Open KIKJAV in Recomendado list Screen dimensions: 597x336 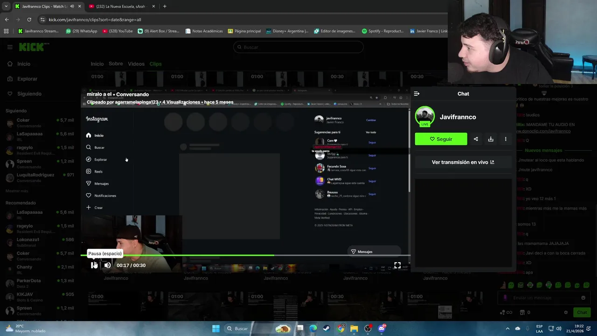coord(40,297)
